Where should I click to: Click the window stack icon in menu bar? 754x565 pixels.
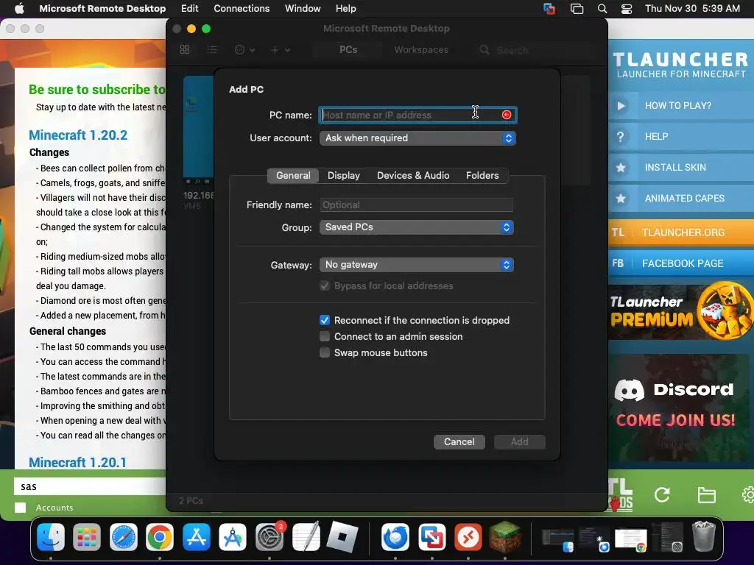[x=577, y=9]
